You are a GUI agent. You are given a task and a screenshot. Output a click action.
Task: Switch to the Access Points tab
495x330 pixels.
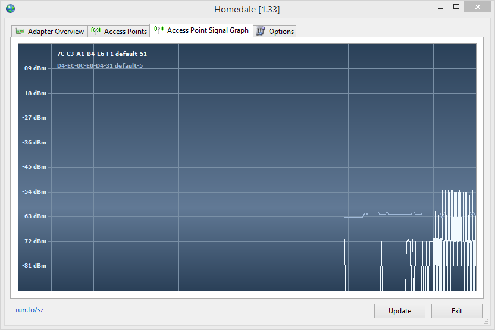(118, 32)
